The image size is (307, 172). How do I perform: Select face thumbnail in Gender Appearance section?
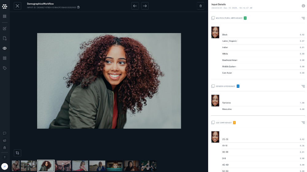(x=215, y=101)
